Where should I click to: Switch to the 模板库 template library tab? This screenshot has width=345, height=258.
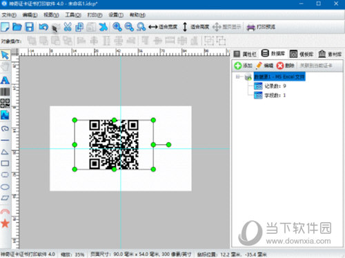click(302, 54)
